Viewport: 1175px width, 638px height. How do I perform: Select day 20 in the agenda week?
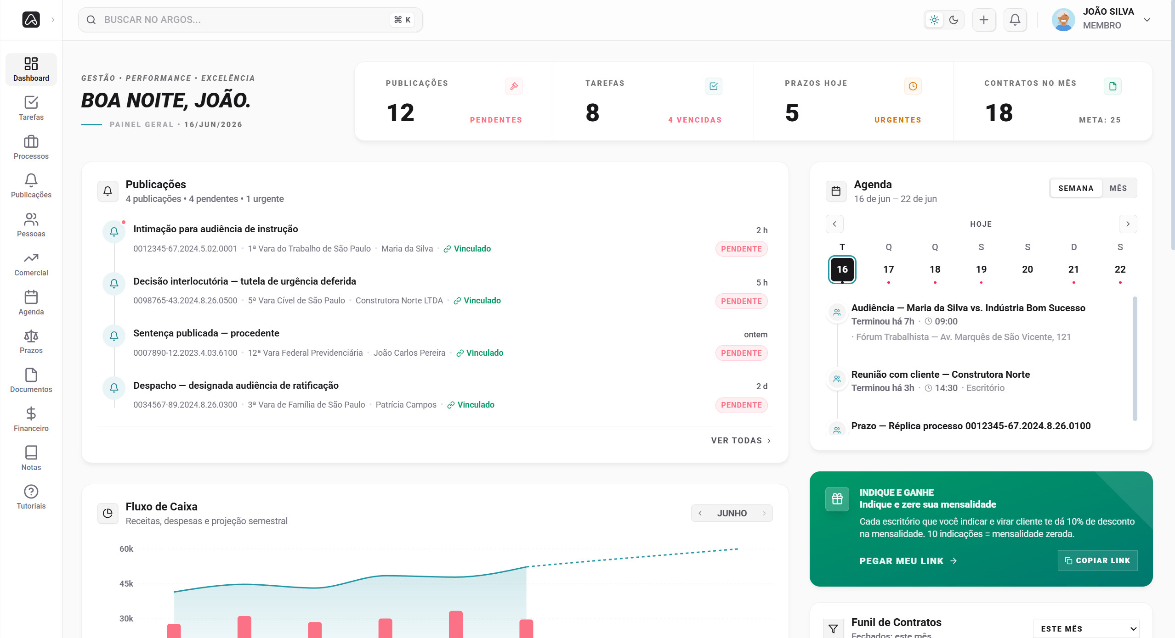[1027, 269]
